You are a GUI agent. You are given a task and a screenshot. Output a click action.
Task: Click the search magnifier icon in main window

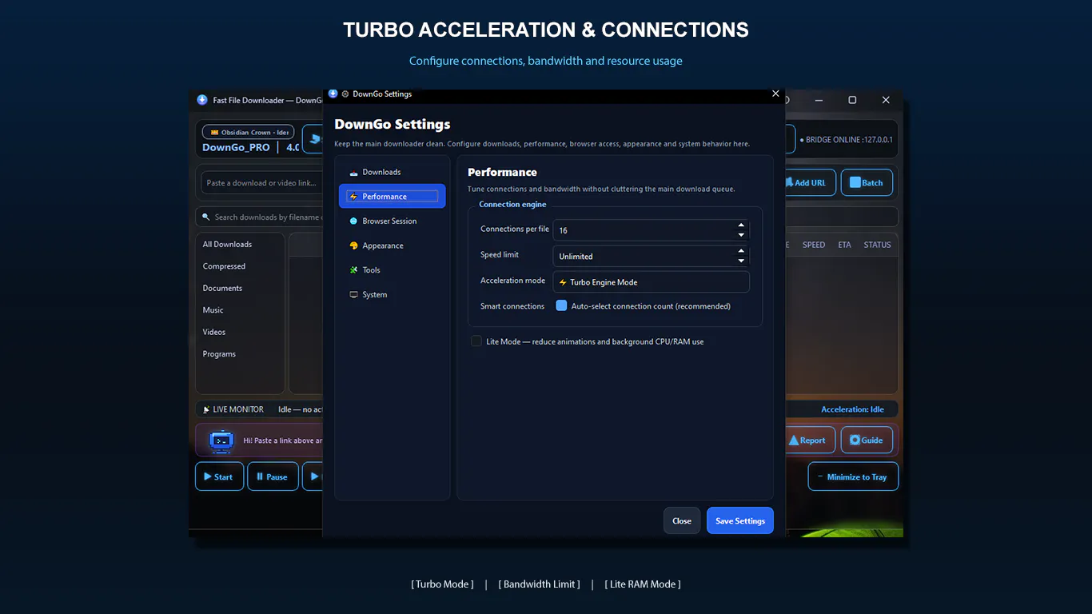coord(206,217)
